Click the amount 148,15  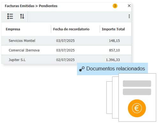(114, 41)
